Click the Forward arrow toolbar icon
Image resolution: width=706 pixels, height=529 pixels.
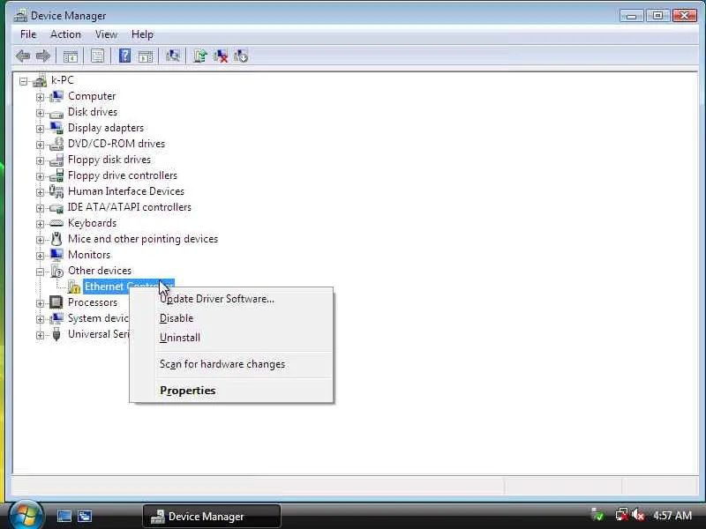42,56
